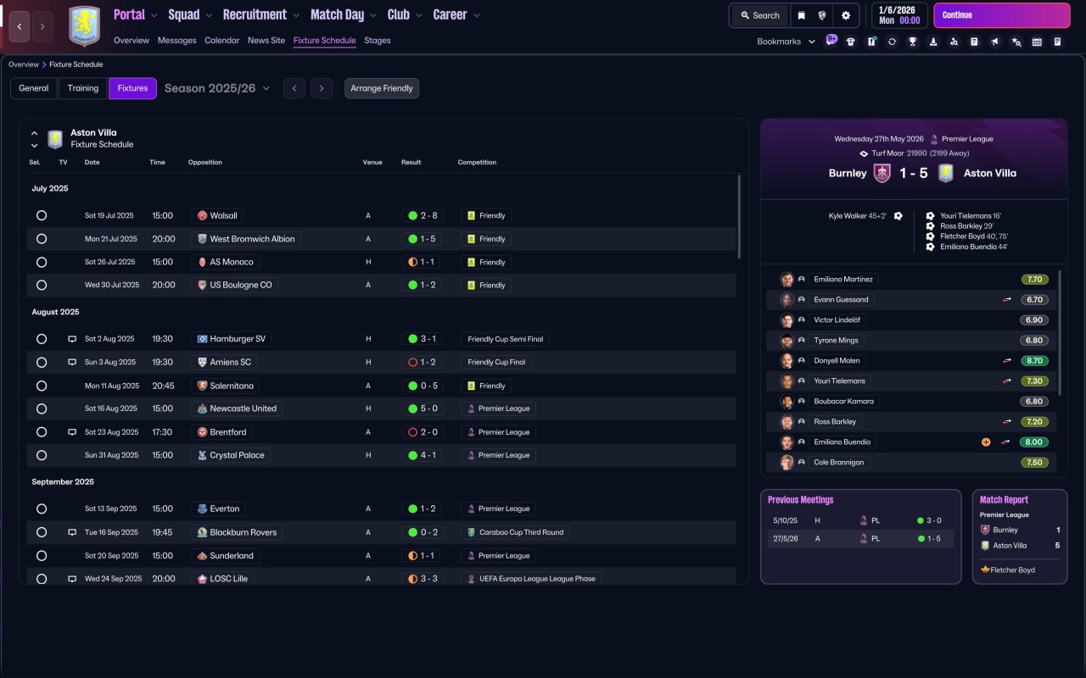Open the Calendar tab

(222, 41)
